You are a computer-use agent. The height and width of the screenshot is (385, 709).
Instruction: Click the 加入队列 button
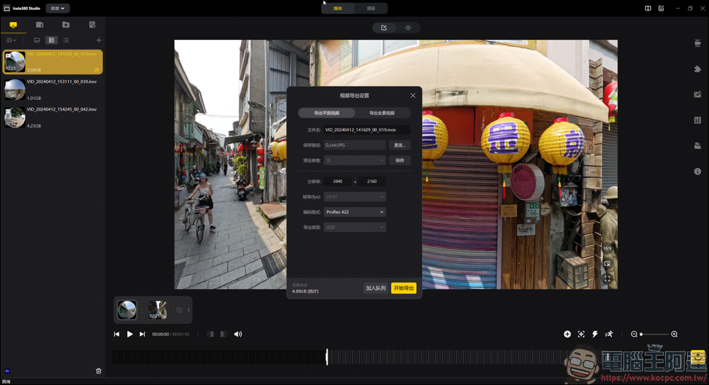(x=376, y=288)
